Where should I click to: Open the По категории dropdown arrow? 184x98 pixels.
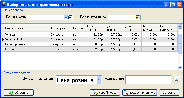tap(66, 18)
